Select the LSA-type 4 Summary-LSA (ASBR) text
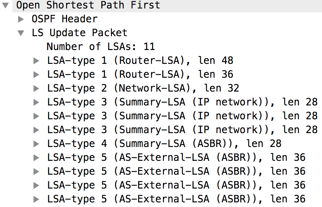322x207 pixels. tap(164, 144)
